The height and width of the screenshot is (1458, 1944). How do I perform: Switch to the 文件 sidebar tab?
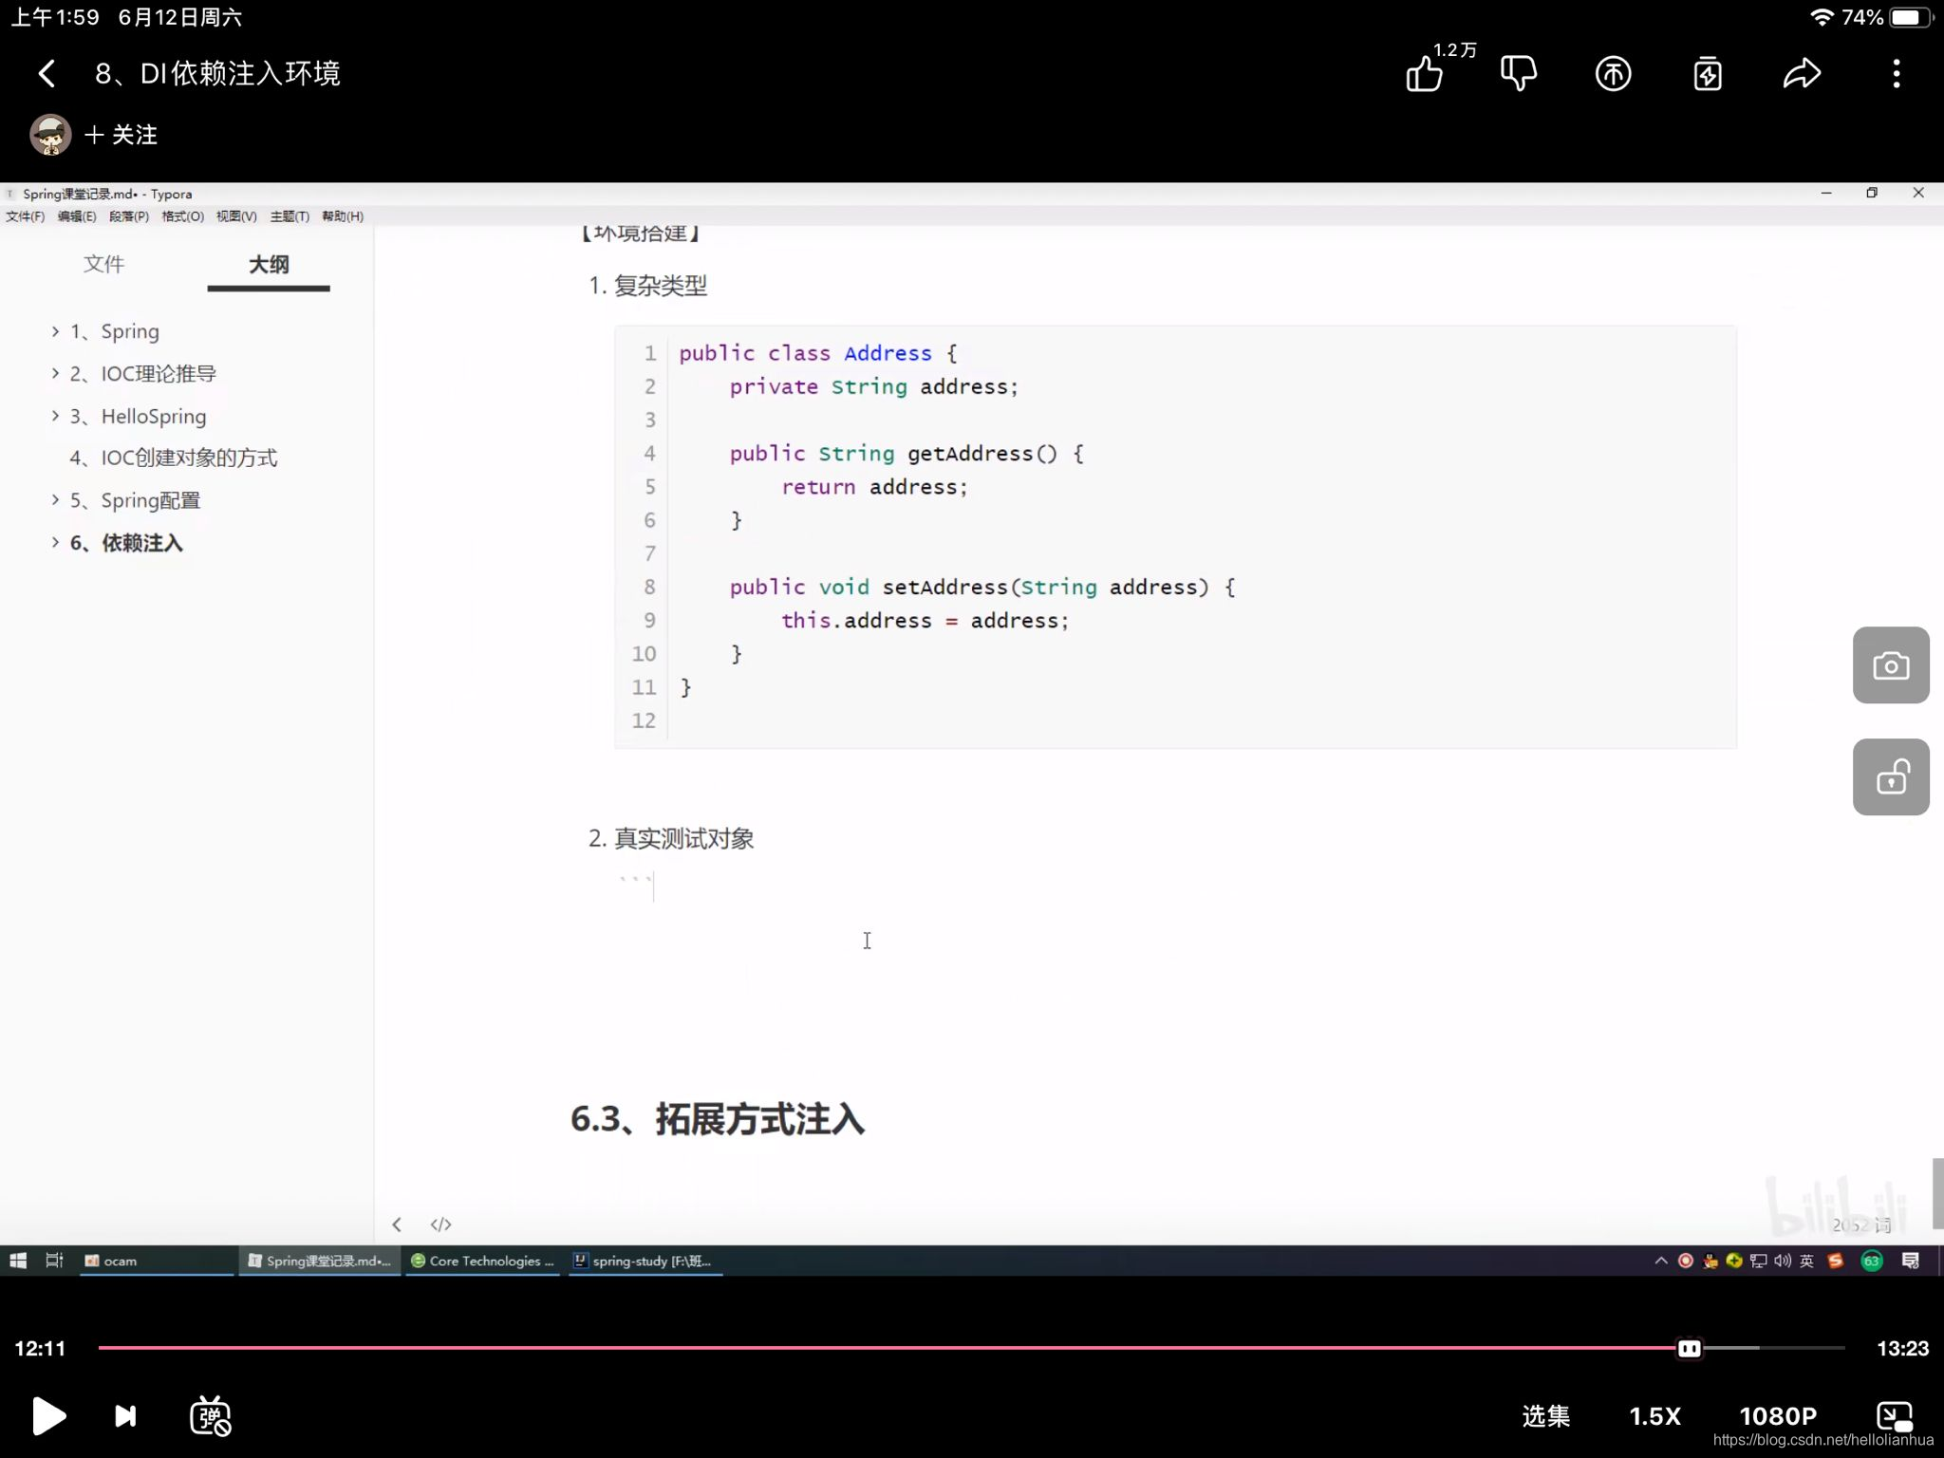pos(103,264)
